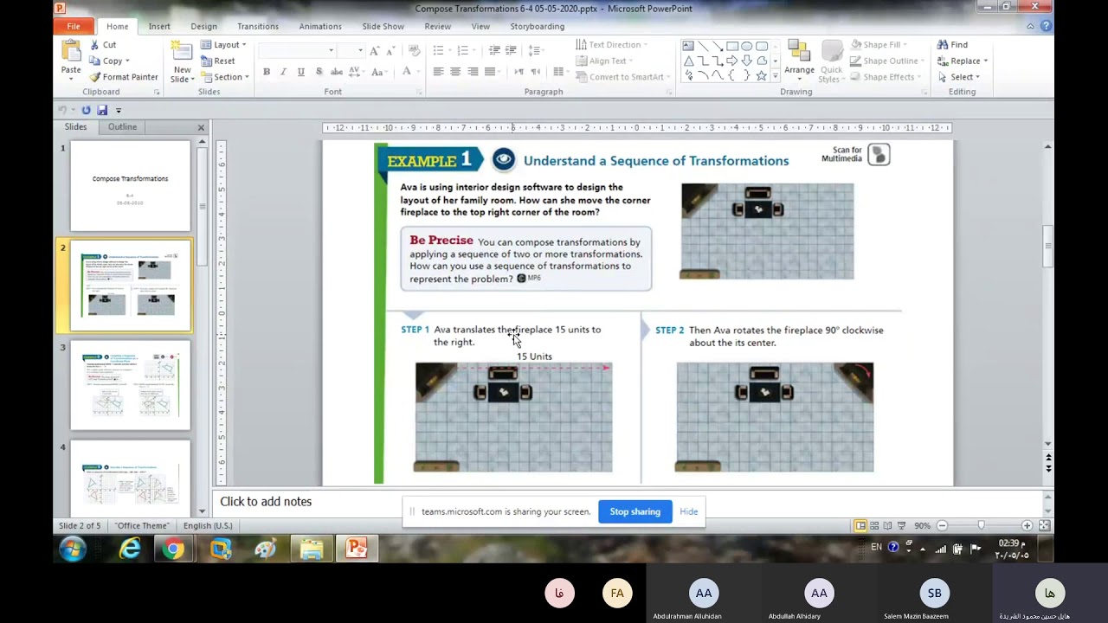
Task: Click the zoom slider handle in status bar
Action: coord(981,525)
